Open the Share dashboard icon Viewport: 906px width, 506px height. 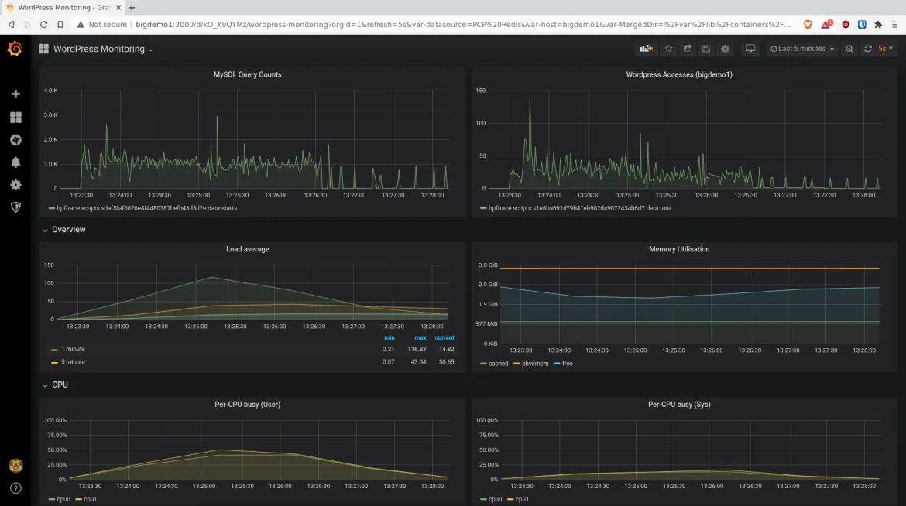(x=687, y=49)
